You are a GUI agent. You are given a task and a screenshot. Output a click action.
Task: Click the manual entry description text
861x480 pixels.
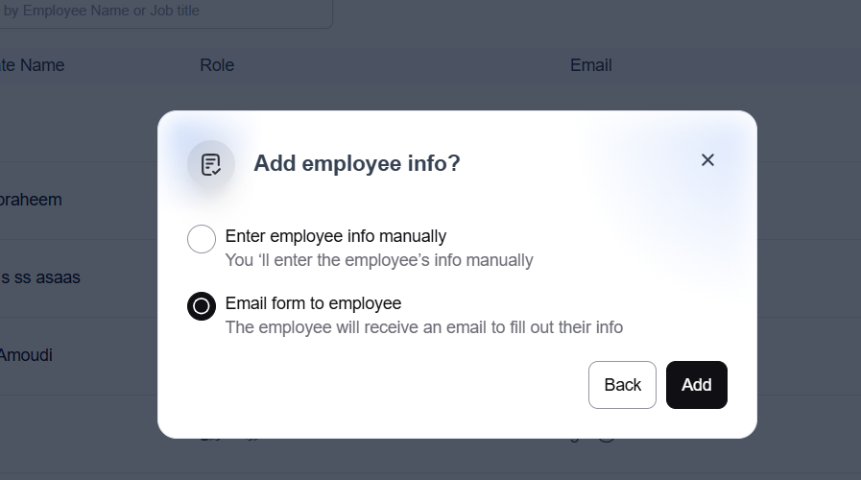pyautogui.click(x=378, y=260)
